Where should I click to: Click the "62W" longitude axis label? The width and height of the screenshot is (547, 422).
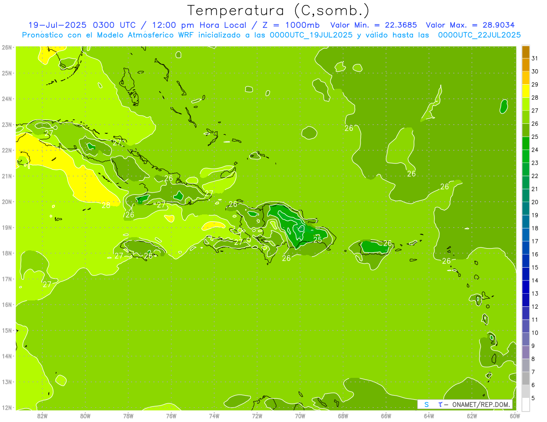point(472,416)
